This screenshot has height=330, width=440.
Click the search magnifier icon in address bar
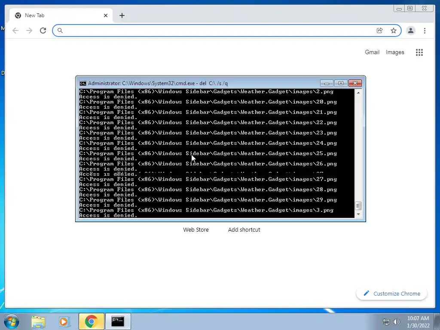[x=60, y=31]
